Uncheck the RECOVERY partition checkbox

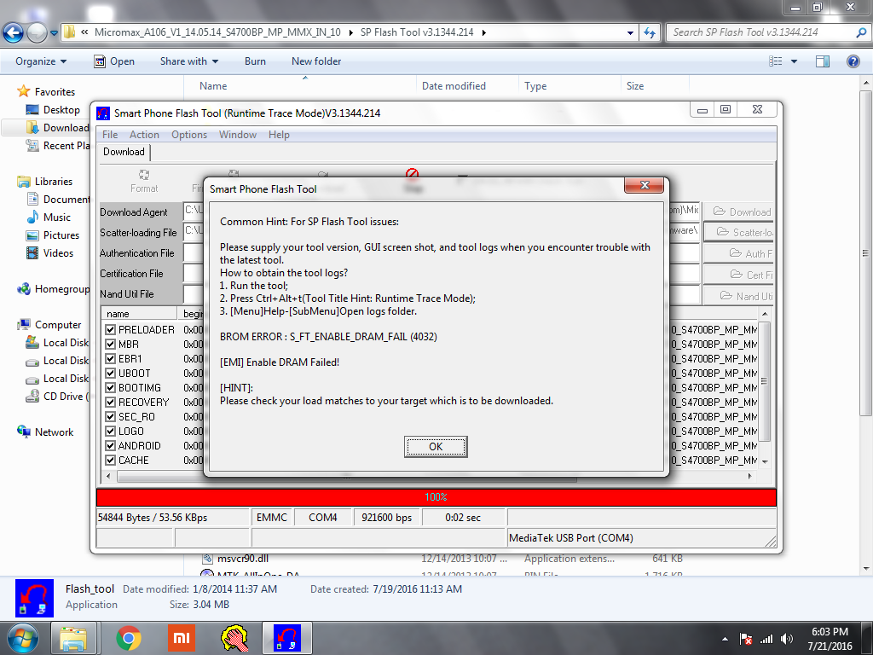[110, 403]
